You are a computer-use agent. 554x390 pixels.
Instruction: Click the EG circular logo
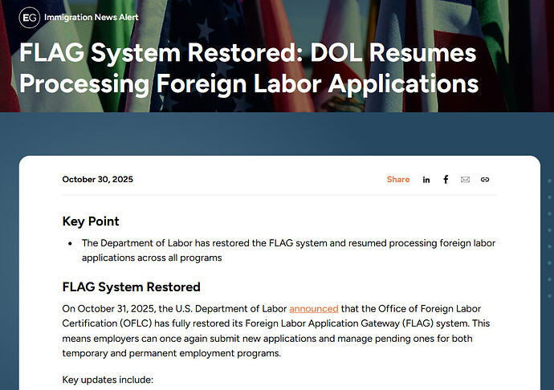pos(29,17)
